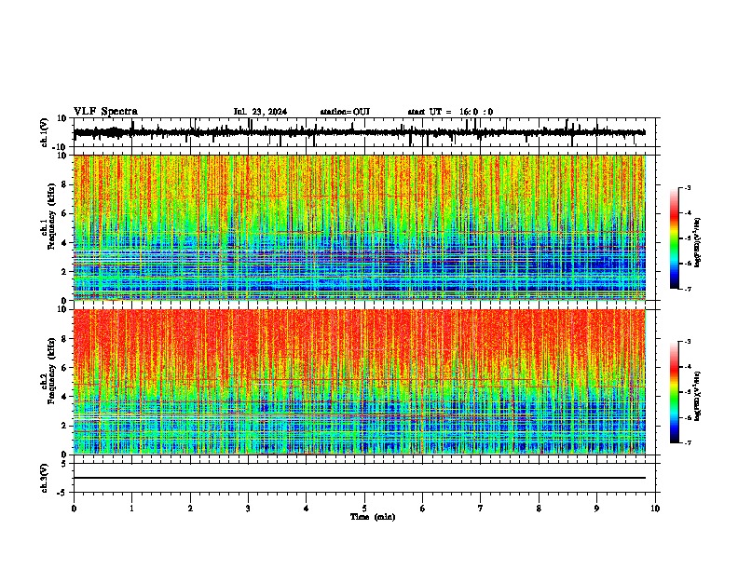Click the ch.2 color scale bar
The height and width of the screenshot is (570, 738).
pyautogui.click(x=675, y=392)
